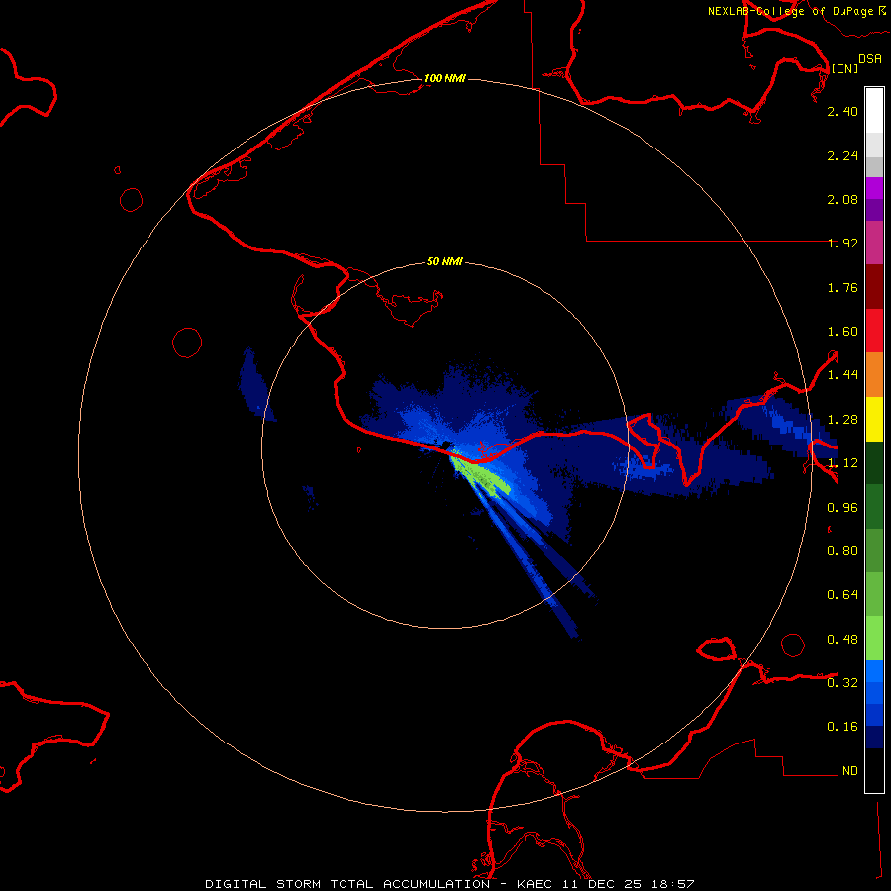Click the 2.24 legend value

[842, 155]
